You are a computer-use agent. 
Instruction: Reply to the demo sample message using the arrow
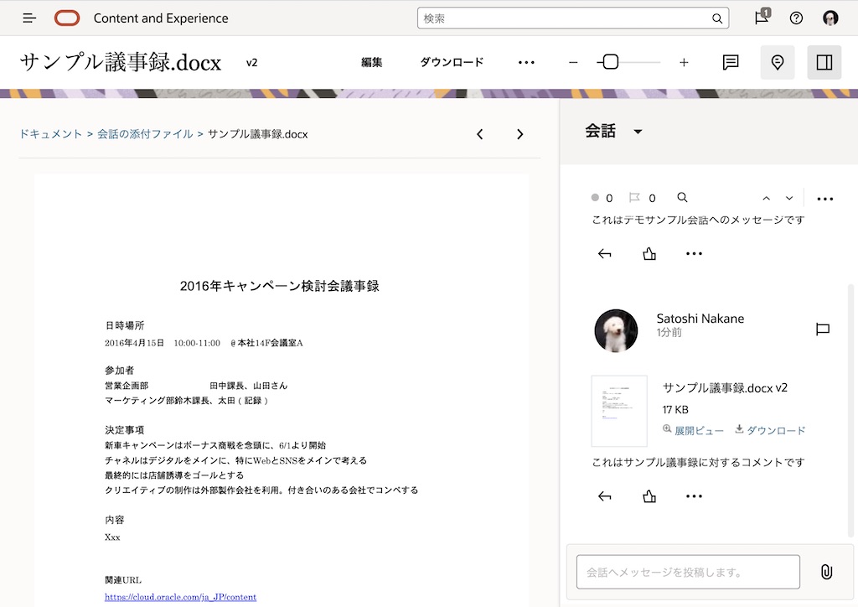pos(604,253)
